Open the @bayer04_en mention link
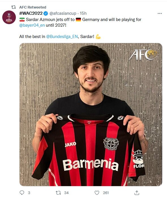 (x=32, y=25)
